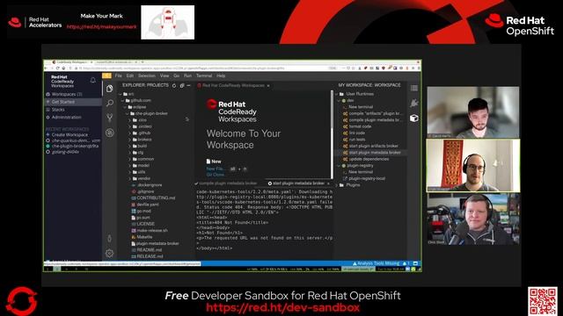Open the plugins plug icon in right sidebar
The width and height of the screenshot is (563, 316).
(x=414, y=104)
